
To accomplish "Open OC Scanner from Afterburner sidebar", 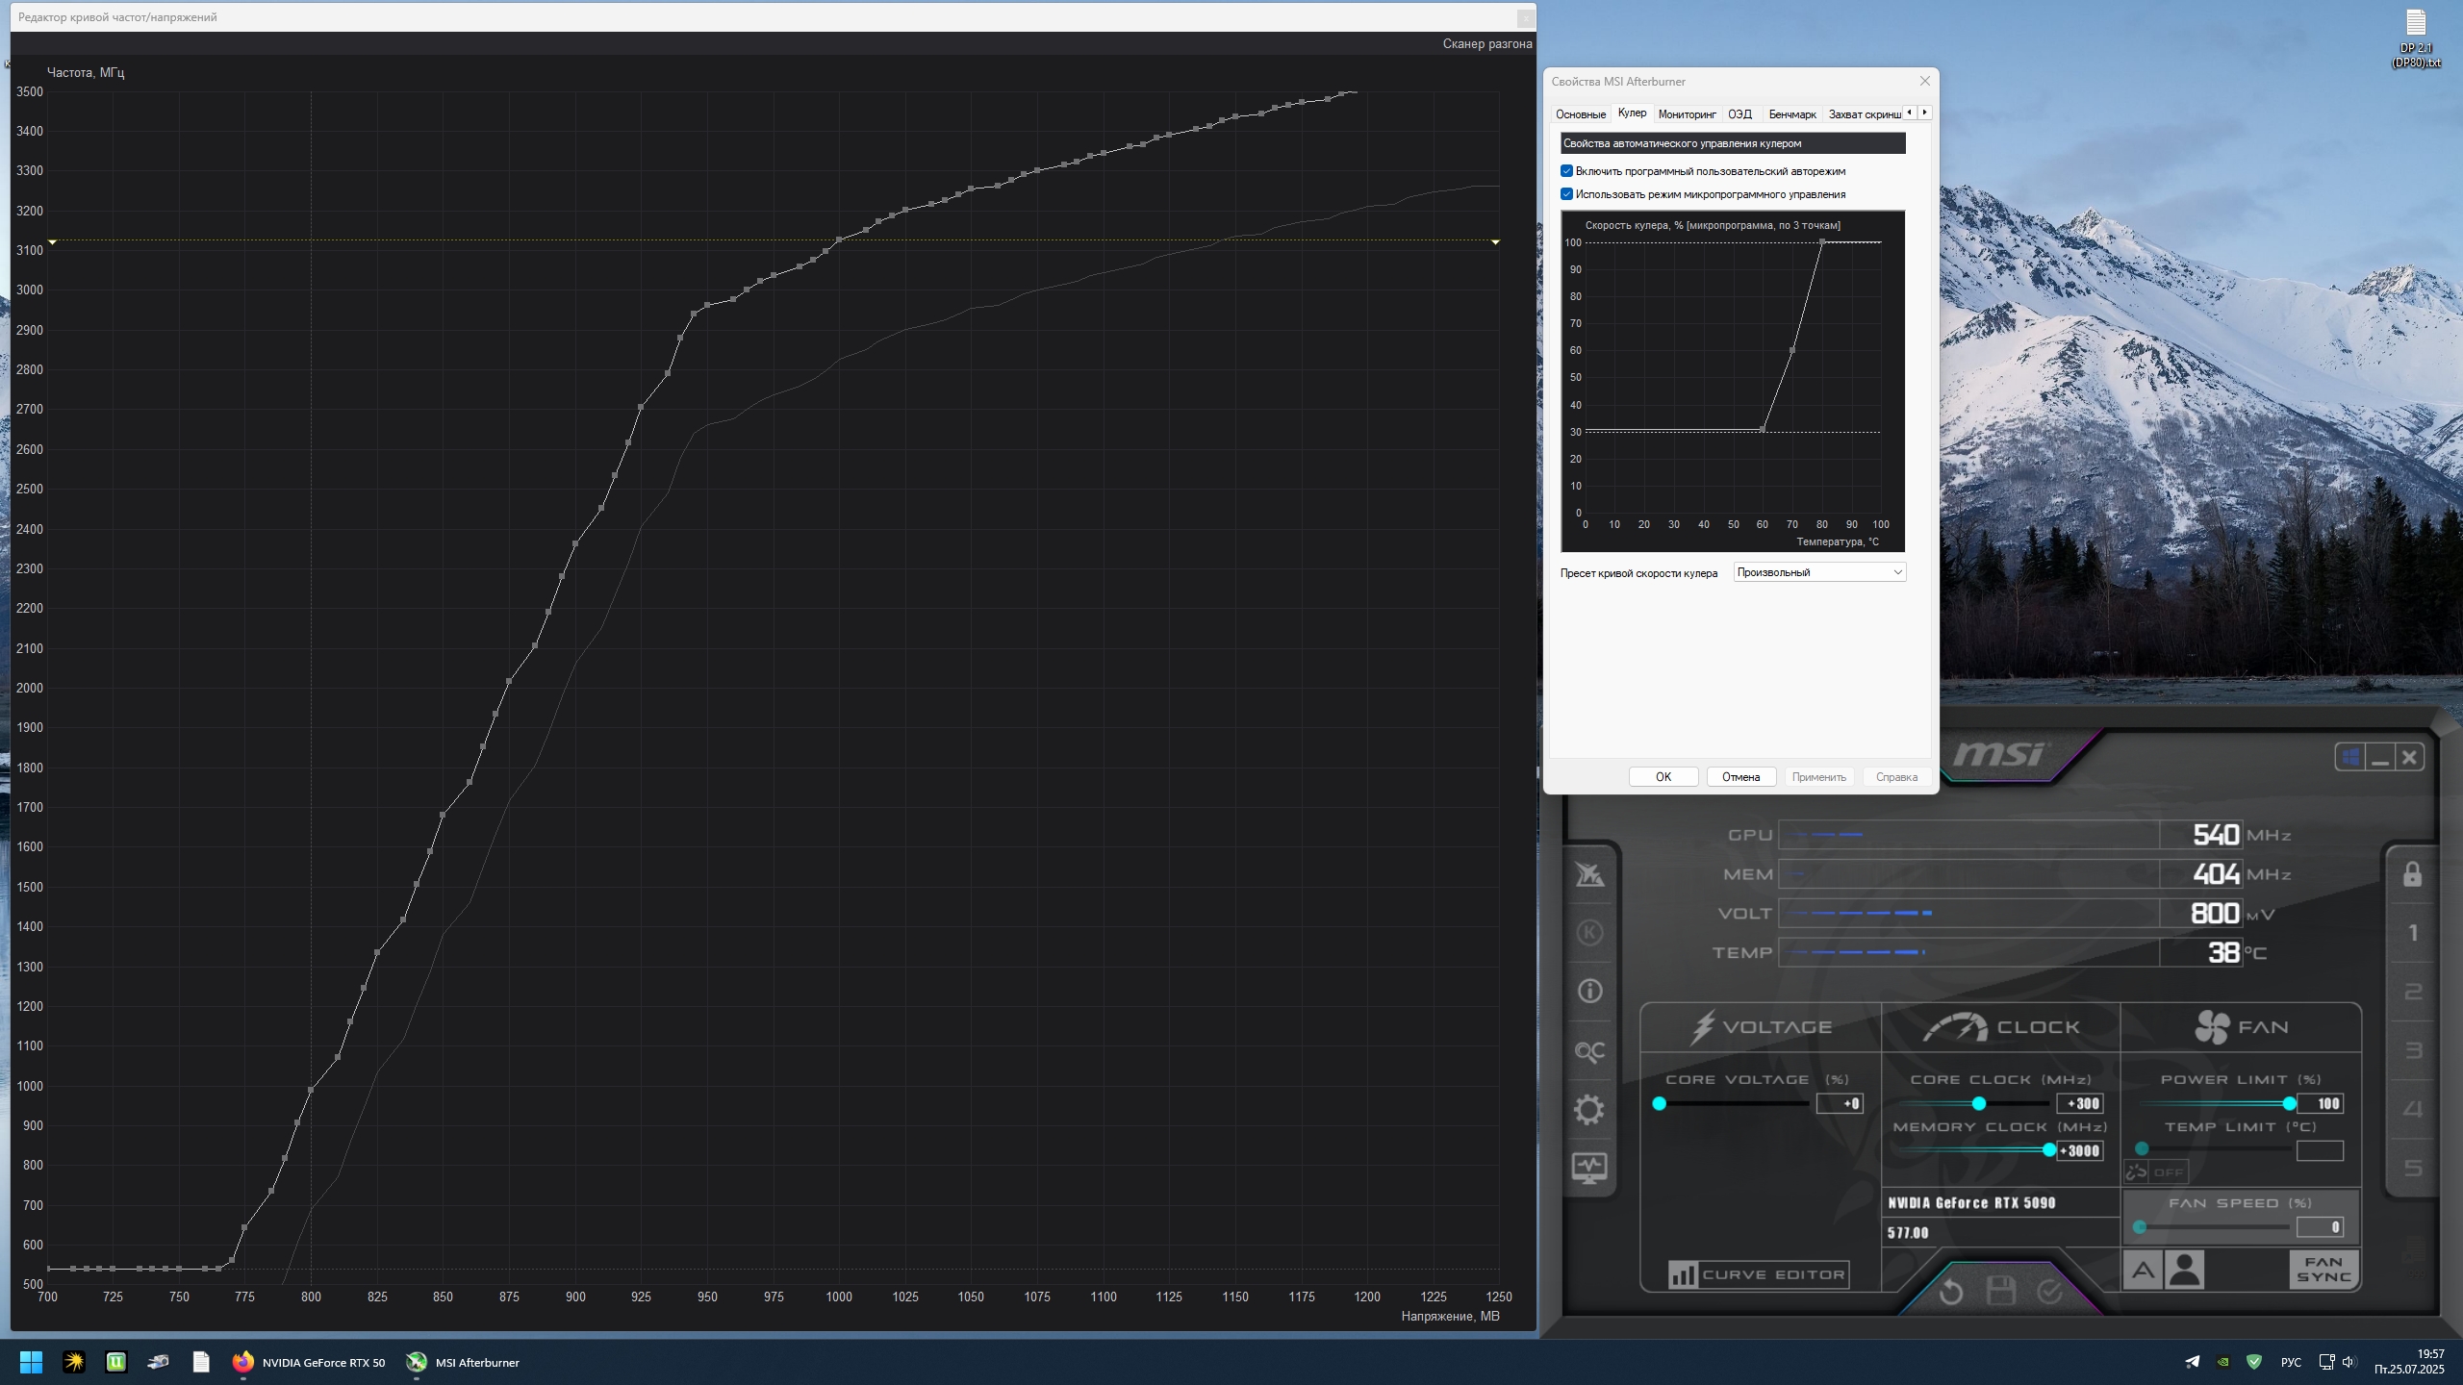I will tap(1589, 1050).
